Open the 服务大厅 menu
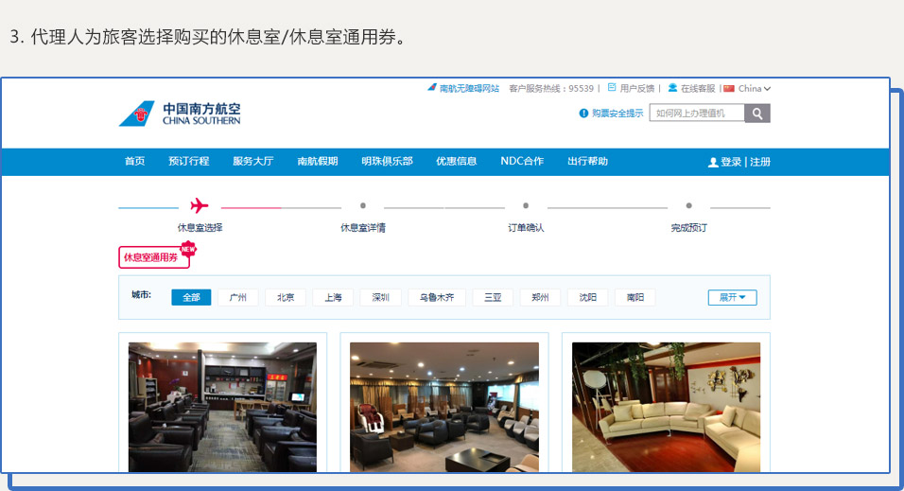The width and height of the screenshot is (904, 491). 252,162
